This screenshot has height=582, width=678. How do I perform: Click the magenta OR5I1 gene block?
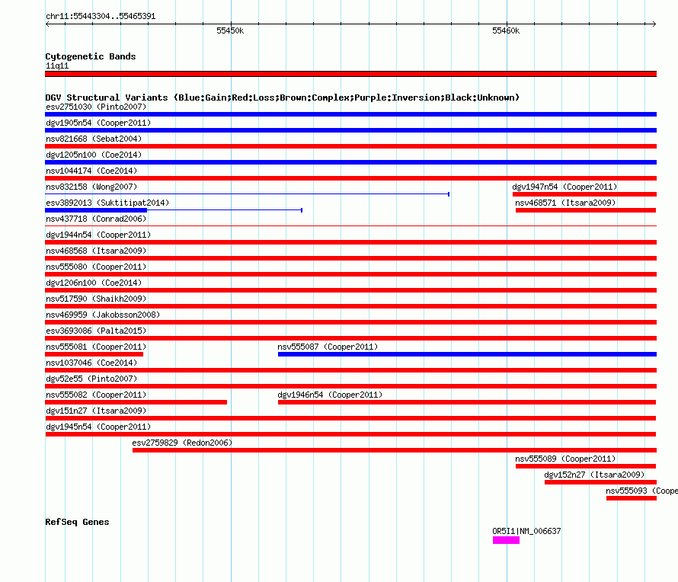[x=506, y=540]
